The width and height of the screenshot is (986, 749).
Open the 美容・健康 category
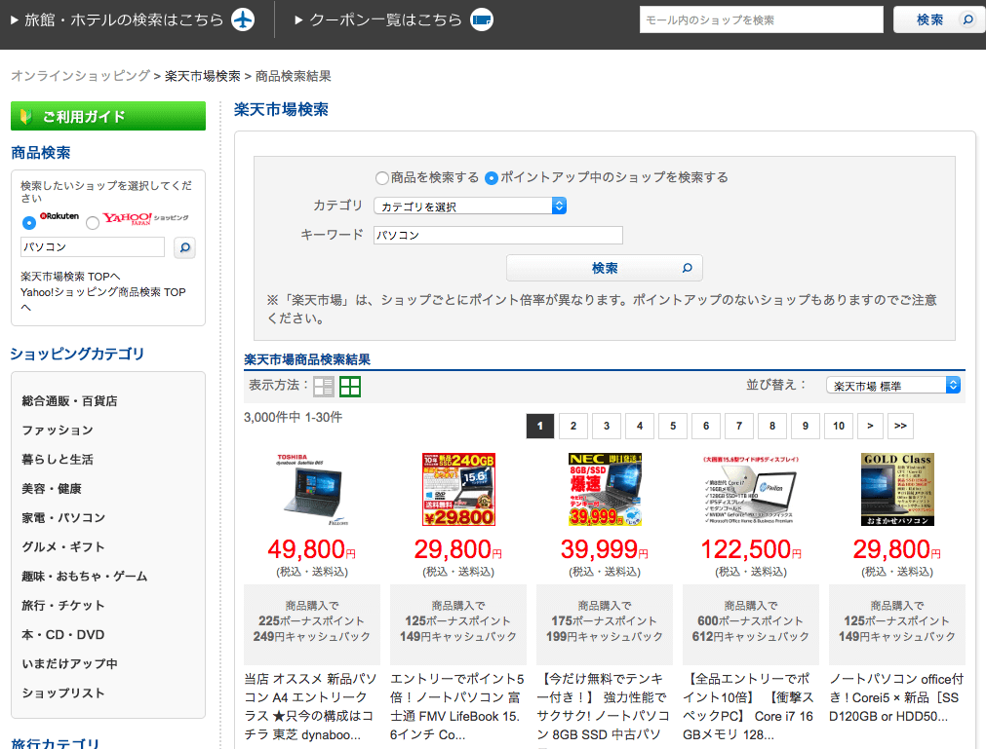(x=52, y=488)
